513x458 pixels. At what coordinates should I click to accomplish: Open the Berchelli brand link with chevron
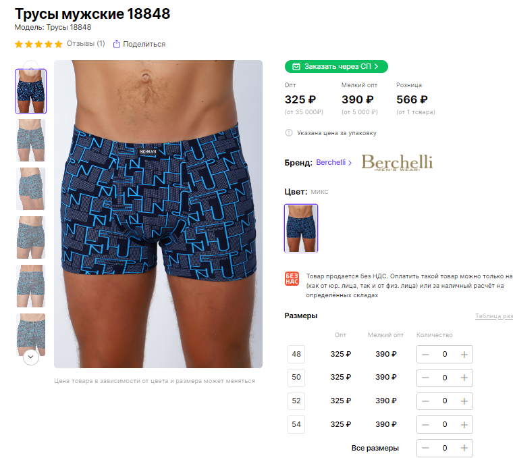point(334,162)
